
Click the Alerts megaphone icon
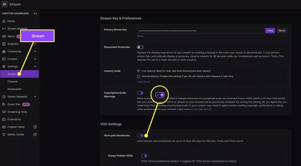(x=4, y=36)
